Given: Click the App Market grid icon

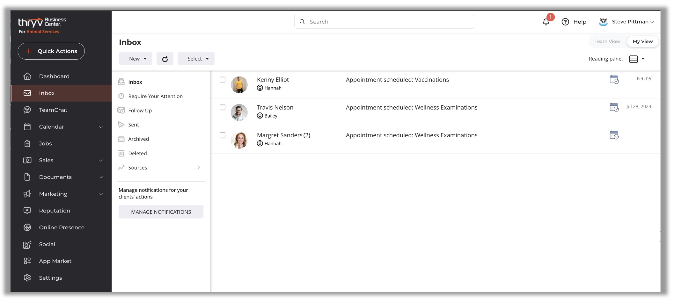Looking at the screenshot, I should click(27, 261).
